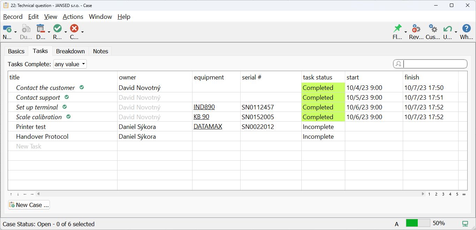476x230 pixels.
Task: Click finish time 10/7/23 17:50
Action: (424, 87)
